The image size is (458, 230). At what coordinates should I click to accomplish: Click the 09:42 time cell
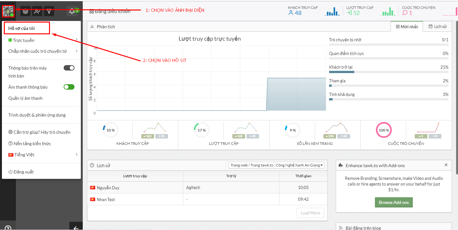pyautogui.click(x=303, y=200)
